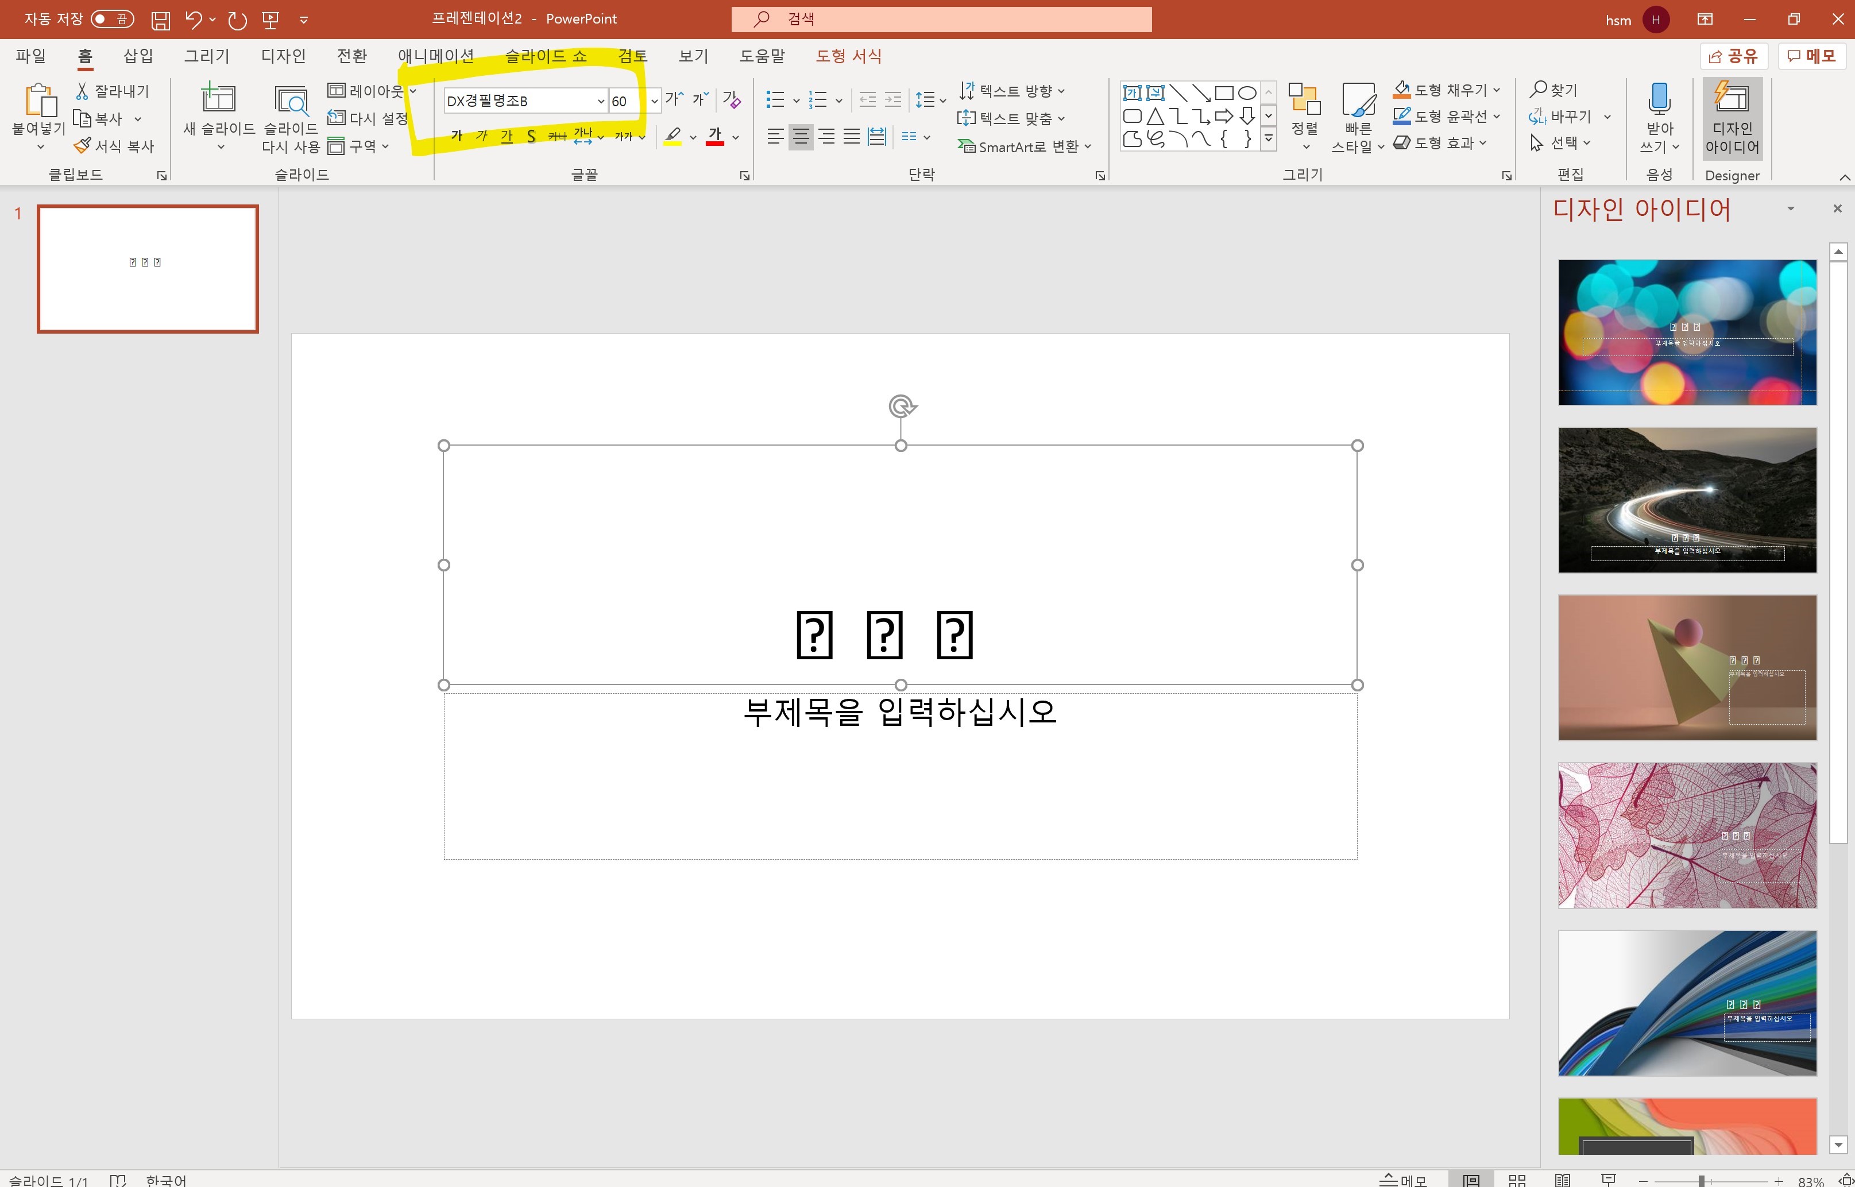This screenshot has width=1855, height=1187.
Task: Click the Paste (붙여넣기) icon
Action: 40,101
